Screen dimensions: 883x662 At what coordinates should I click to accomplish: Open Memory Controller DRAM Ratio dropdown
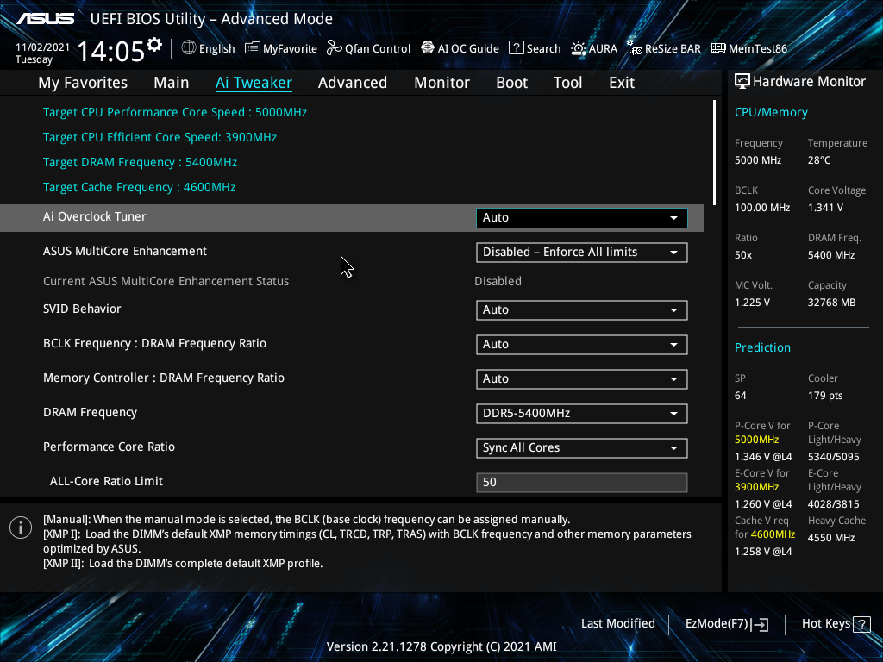581,379
